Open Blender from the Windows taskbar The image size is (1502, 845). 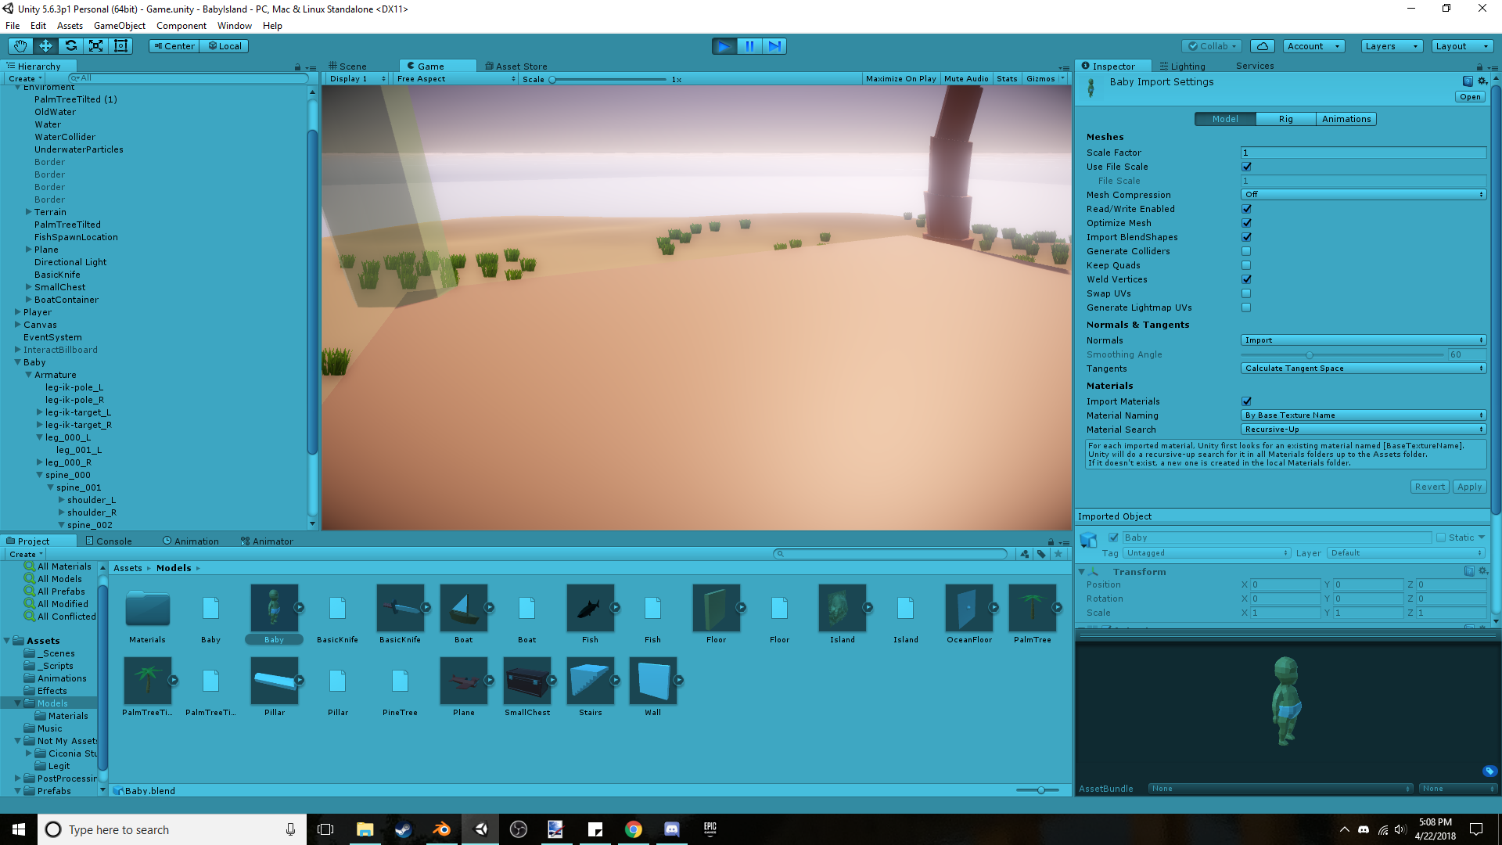tap(442, 829)
